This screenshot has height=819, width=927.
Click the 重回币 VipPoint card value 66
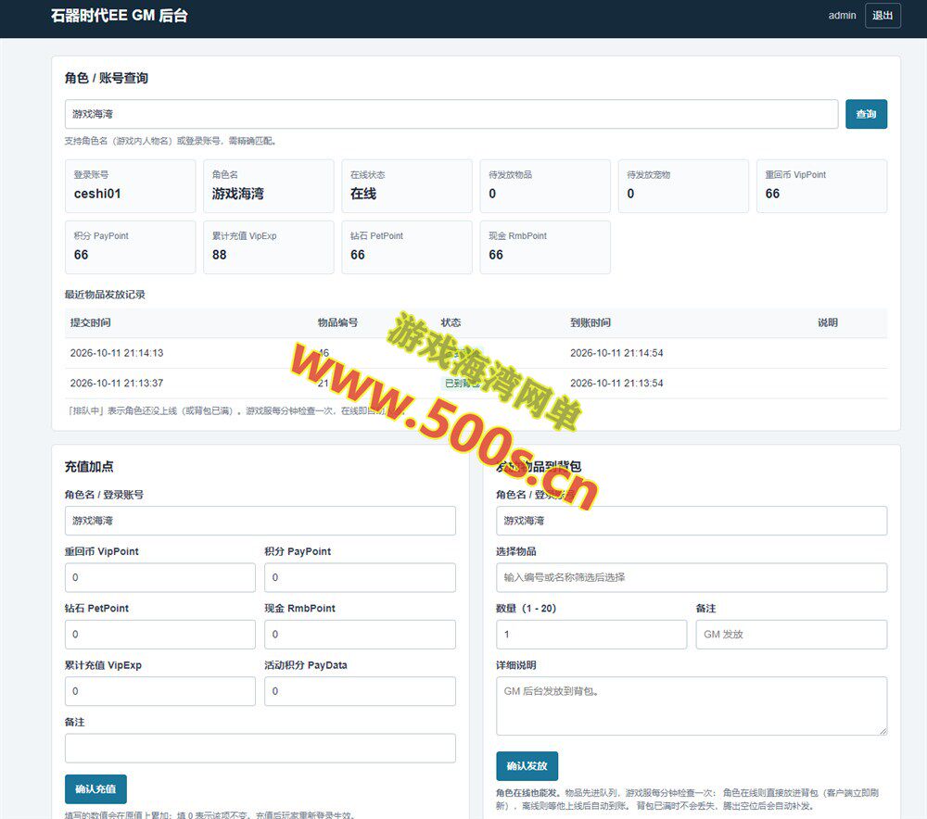pos(772,194)
